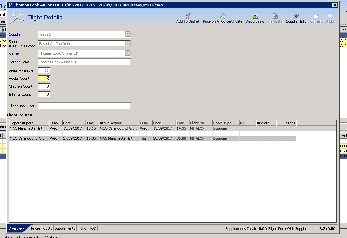Click the title bar airplane window icon

click(11, 5)
